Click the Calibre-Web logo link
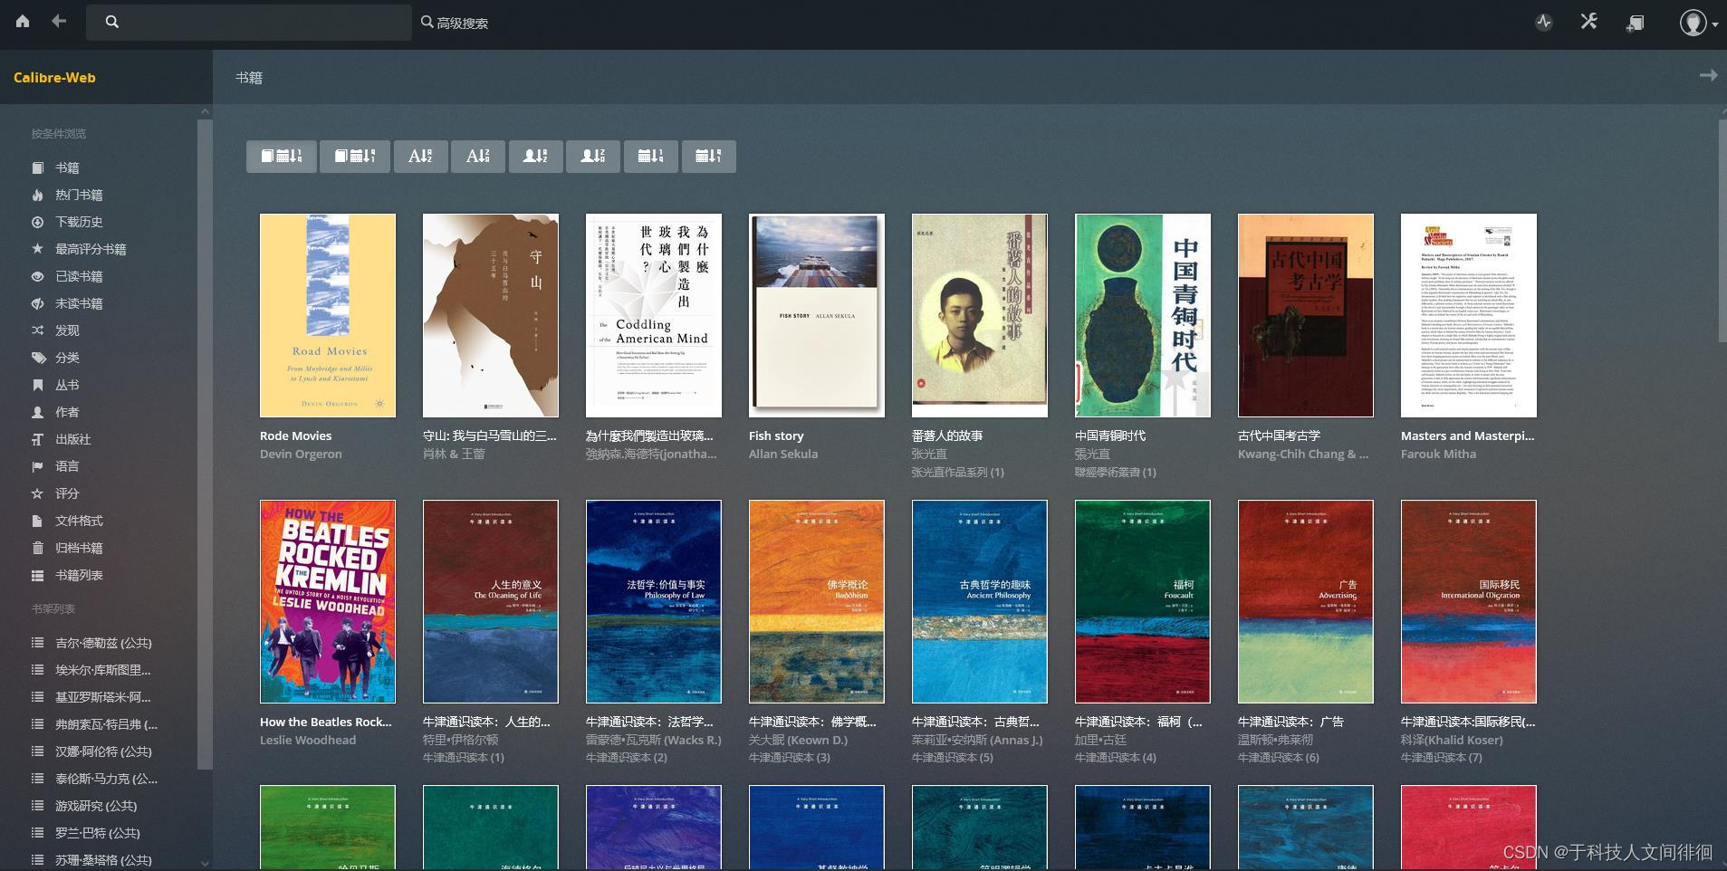 click(54, 78)
